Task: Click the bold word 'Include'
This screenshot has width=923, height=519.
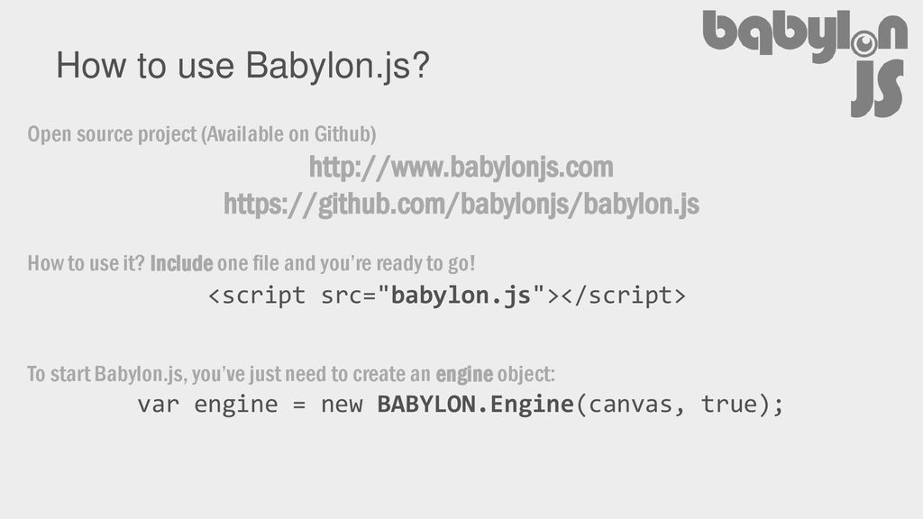Action: pos(181,263)
